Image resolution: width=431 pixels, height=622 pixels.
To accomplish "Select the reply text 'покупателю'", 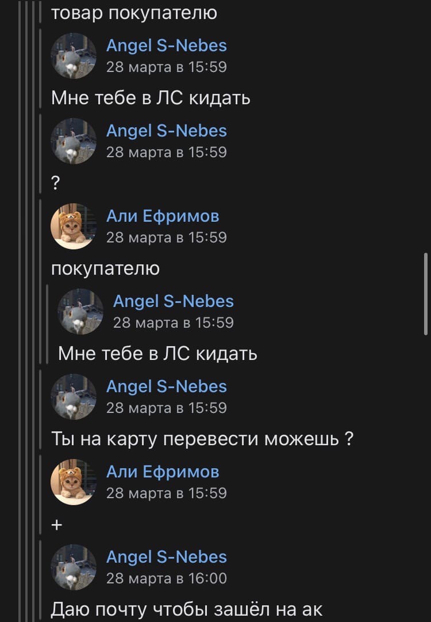I will pos(106,269).
